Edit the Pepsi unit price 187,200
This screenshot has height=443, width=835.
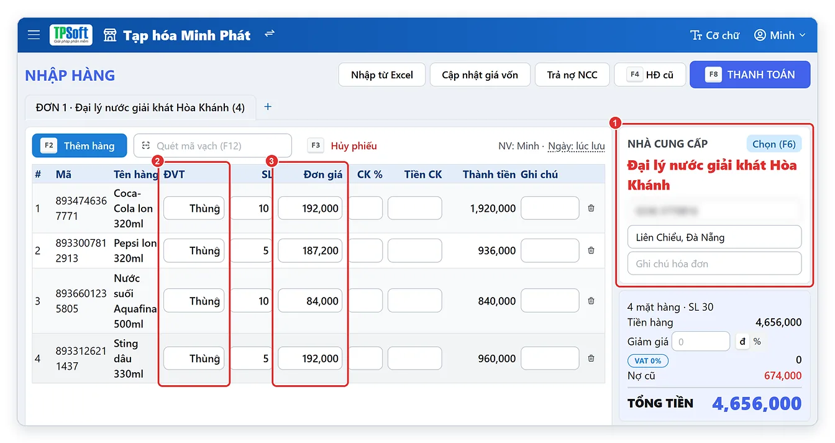(x=310, y=251)
